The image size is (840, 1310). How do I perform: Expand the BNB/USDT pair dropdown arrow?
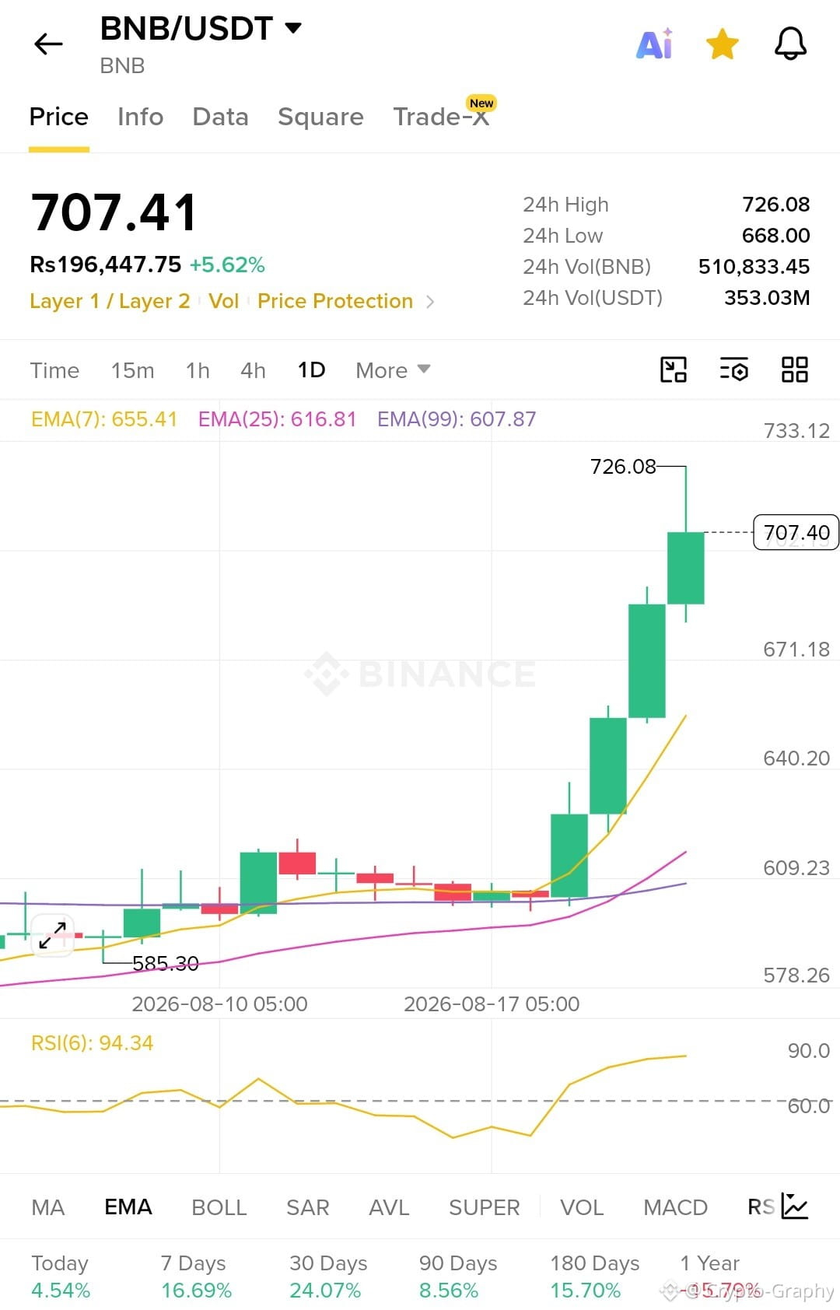point(293,29)
